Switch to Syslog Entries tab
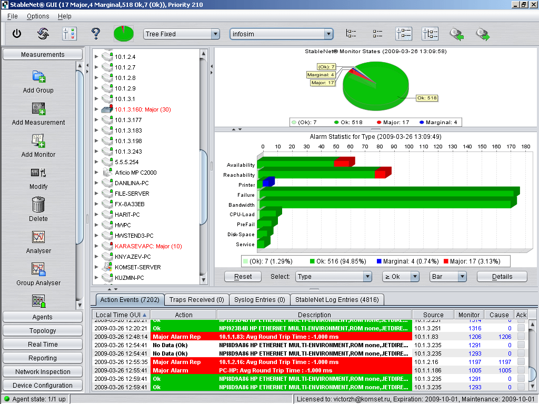Image resolution: width=539 pixels, height=404 pixels. pyautogui.click(x=259, y=299)
